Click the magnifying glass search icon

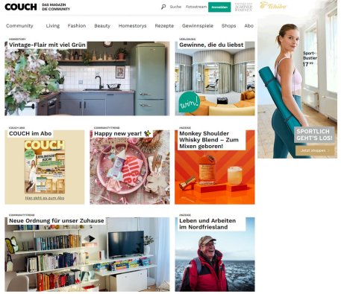click(163, 7)
